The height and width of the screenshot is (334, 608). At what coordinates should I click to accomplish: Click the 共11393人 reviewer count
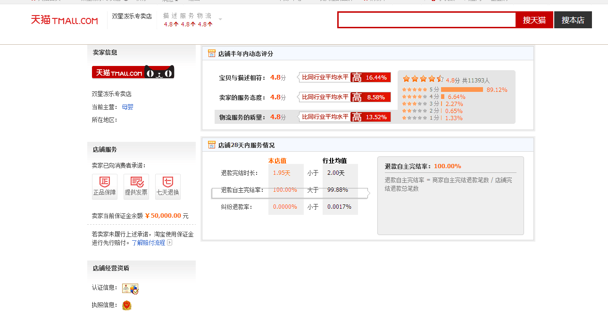(475, 81)
